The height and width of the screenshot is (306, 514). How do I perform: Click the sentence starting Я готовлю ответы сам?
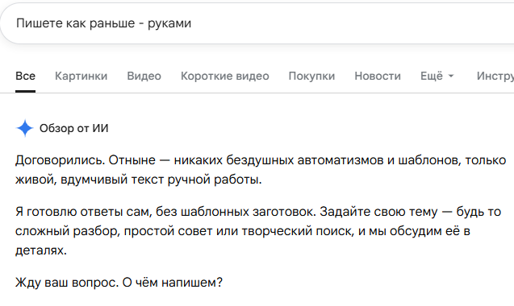(x=165, y=212)
